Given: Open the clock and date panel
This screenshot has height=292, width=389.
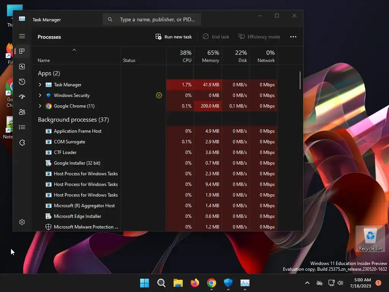Looking at the screenshot, I should [361, 283].
